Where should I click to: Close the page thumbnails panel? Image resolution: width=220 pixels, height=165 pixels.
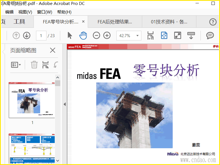coord(53,50)
